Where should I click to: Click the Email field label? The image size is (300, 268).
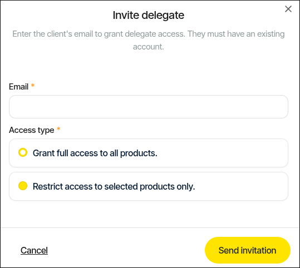[18, 87]
